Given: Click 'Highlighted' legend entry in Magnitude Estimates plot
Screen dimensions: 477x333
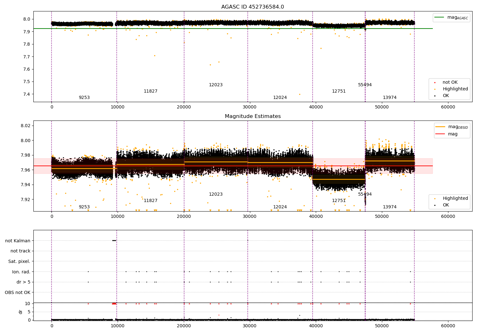Looking at the screenshot, I should click(x=452, y=199).
